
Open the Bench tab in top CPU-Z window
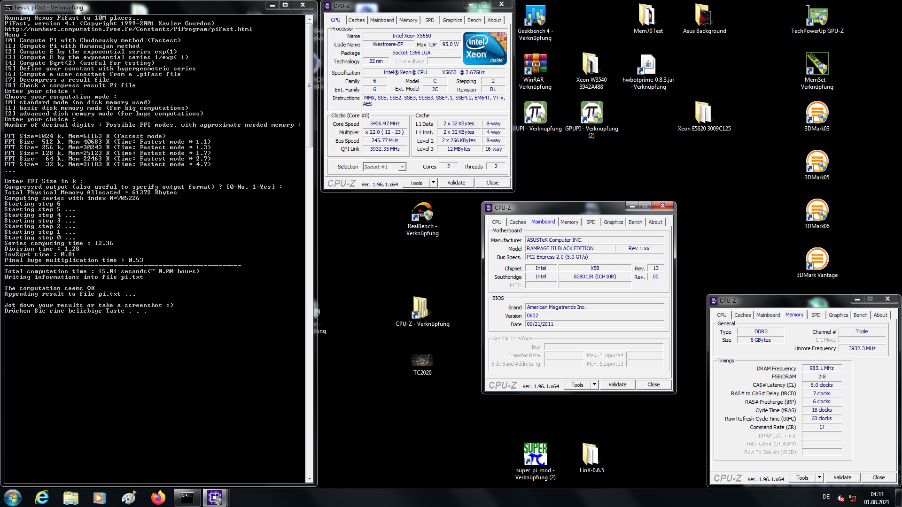(x=474, y=20)
